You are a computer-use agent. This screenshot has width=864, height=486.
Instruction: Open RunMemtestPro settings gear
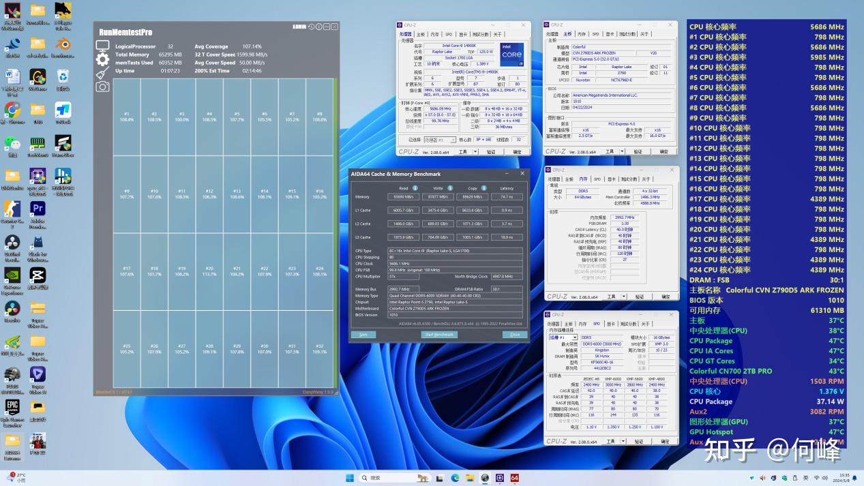pyautogui.click(x=102, y=60)
